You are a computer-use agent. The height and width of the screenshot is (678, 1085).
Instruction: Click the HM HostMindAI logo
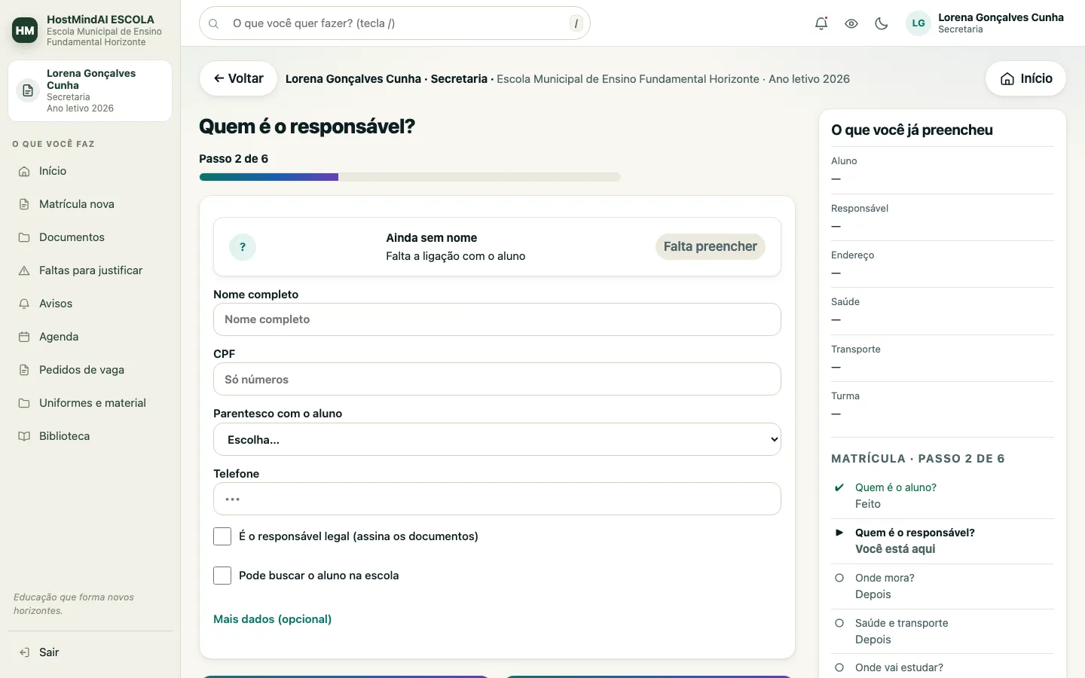25,30
